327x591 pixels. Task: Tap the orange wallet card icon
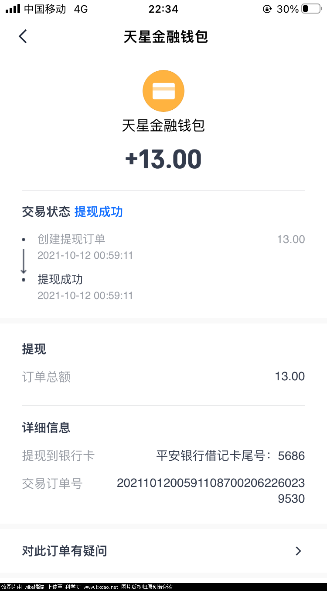pos(163,91)
